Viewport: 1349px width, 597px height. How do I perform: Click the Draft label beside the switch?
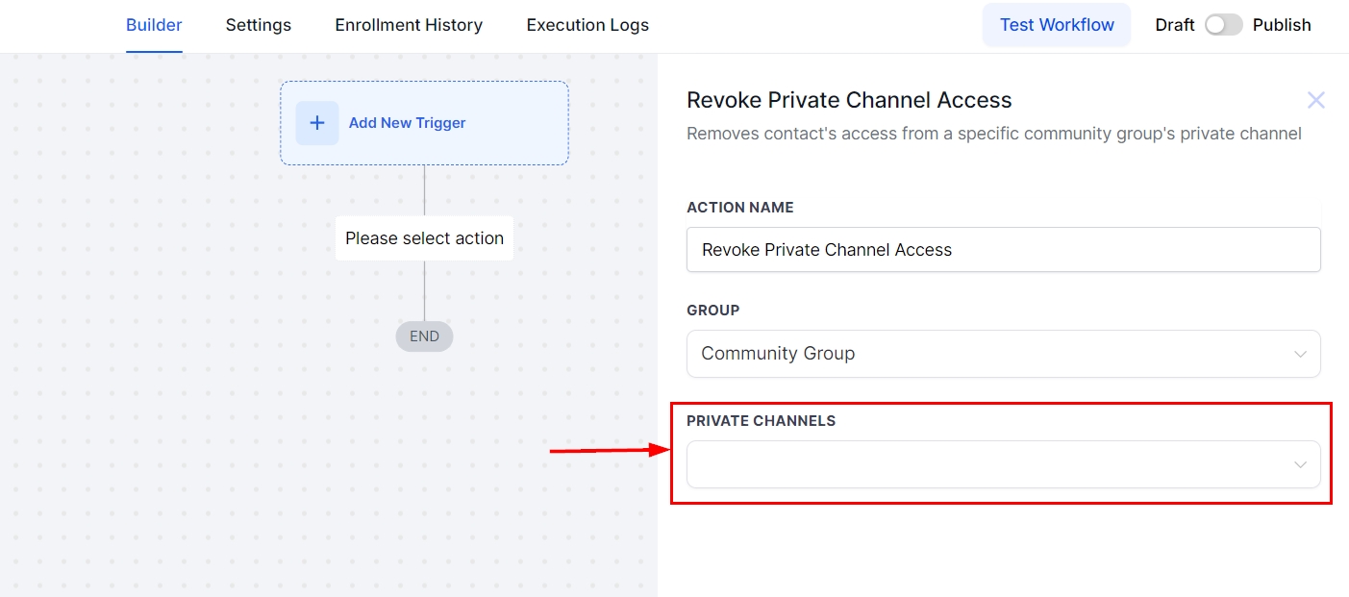1174,25
